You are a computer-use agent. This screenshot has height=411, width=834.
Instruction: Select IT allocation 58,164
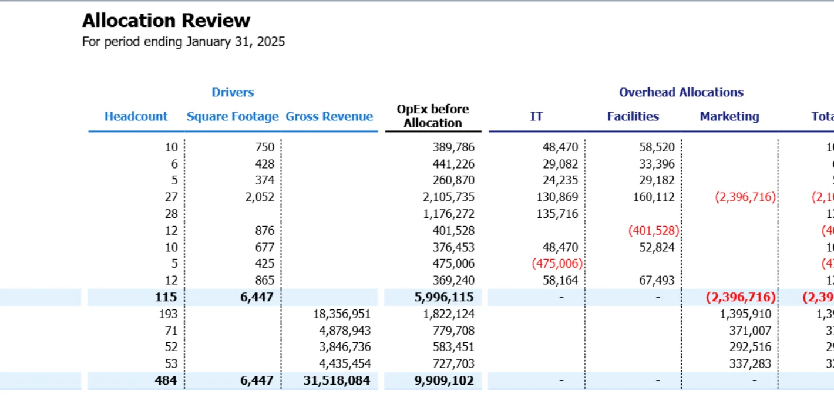(560, 281)
